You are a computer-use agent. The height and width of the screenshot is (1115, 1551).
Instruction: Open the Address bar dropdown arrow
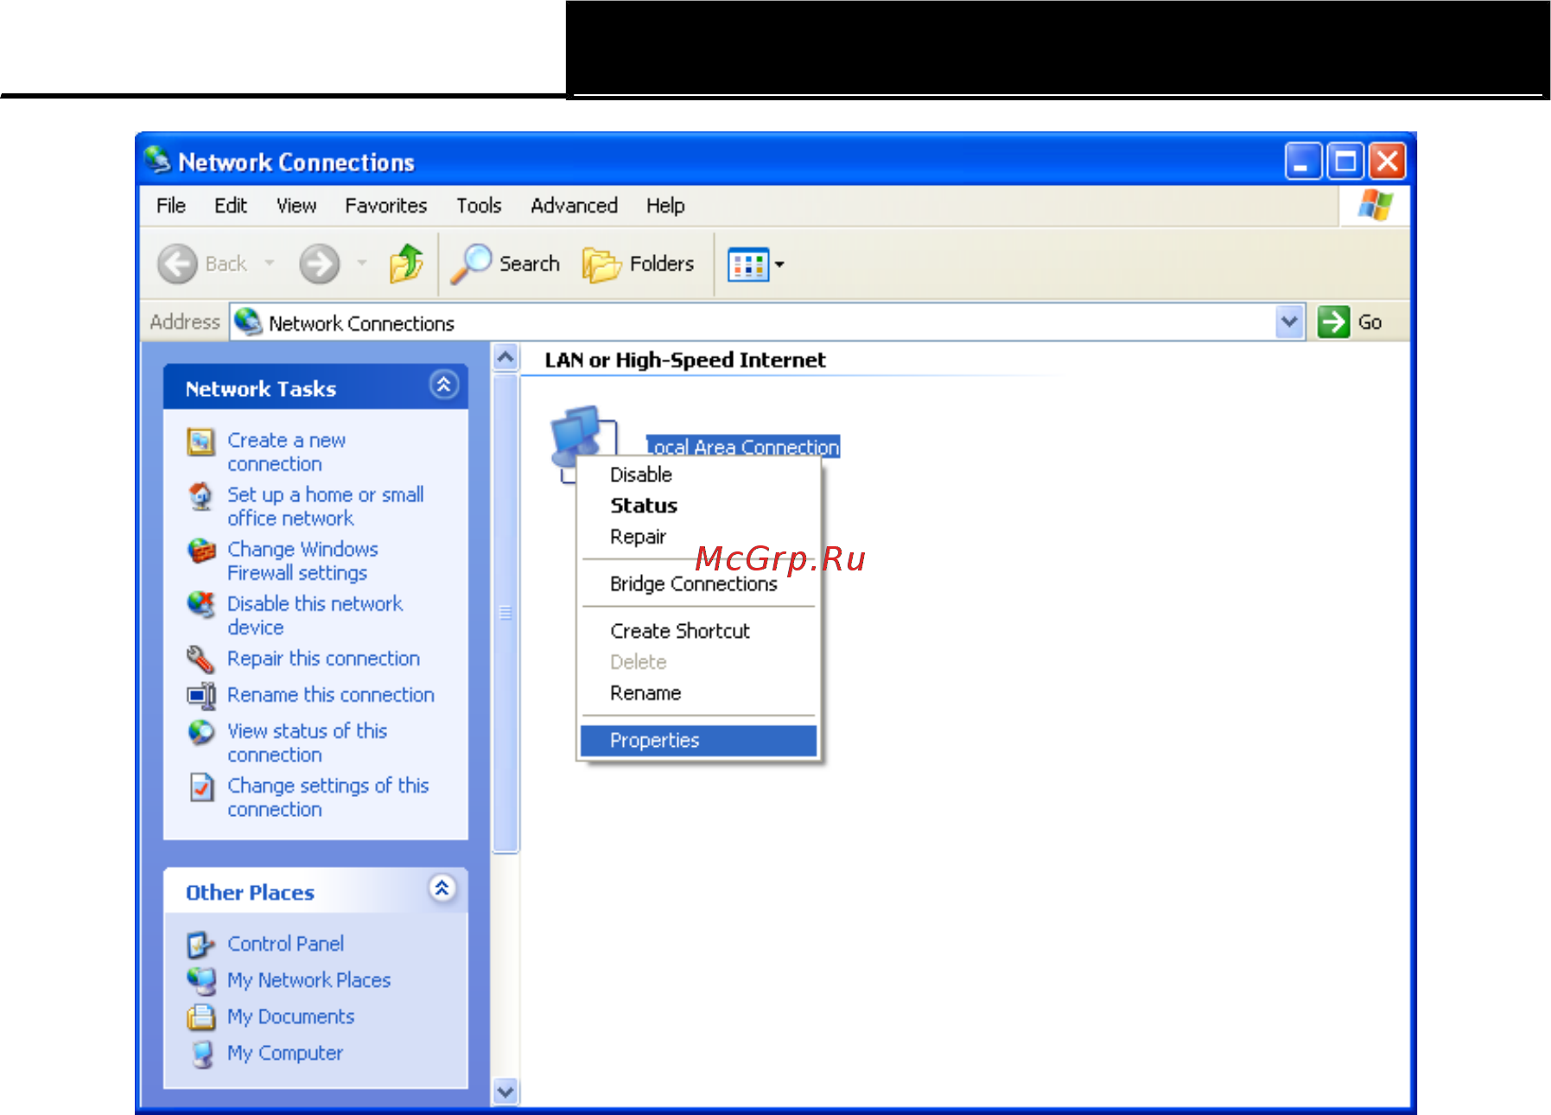pos(1289,322)
